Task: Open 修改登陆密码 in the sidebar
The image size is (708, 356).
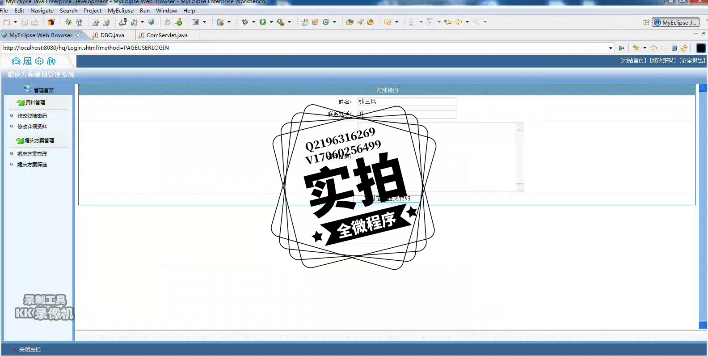Action: point(32,116)
